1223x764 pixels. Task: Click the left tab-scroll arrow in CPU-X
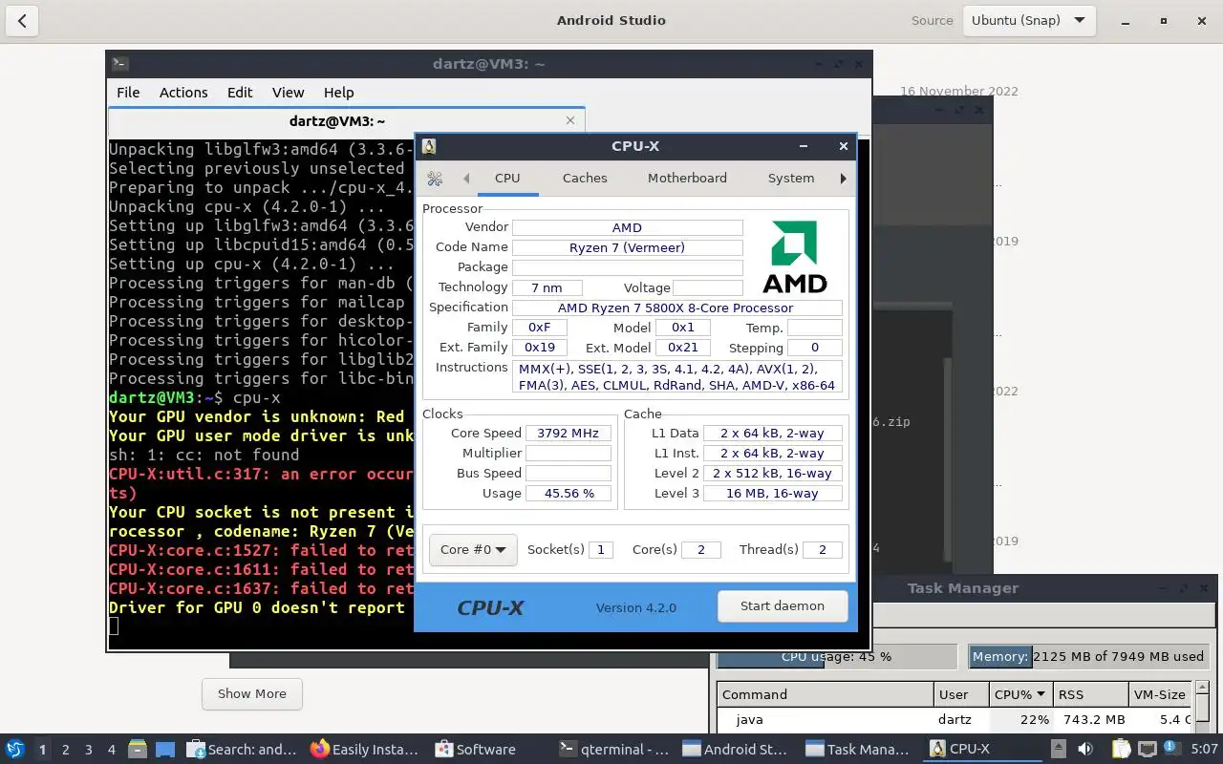coord(466,179)
